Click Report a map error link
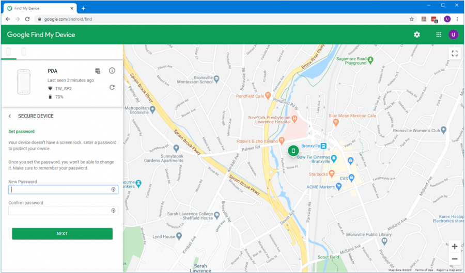The image size is (465, 273). [450, 270]
